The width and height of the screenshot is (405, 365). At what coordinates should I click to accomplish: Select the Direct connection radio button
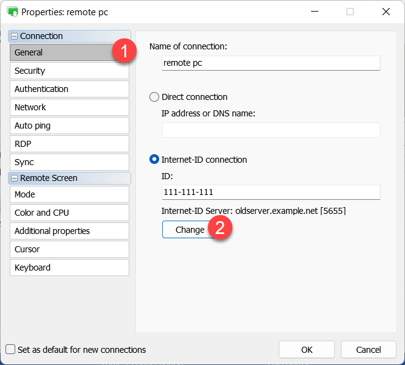(x=154, y=97)
